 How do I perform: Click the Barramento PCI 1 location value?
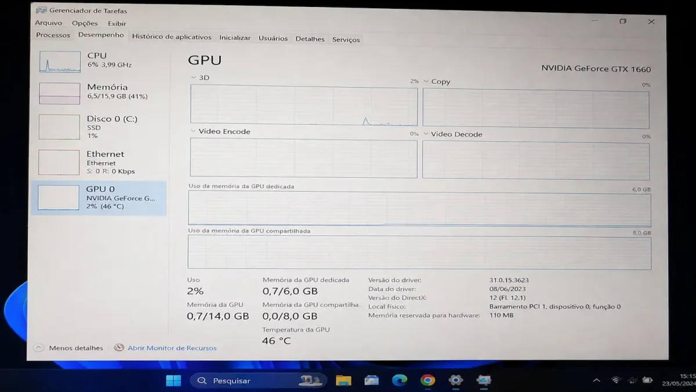(555, 306)
